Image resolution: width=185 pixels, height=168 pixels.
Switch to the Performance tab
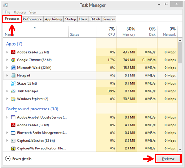coord(33,19)
